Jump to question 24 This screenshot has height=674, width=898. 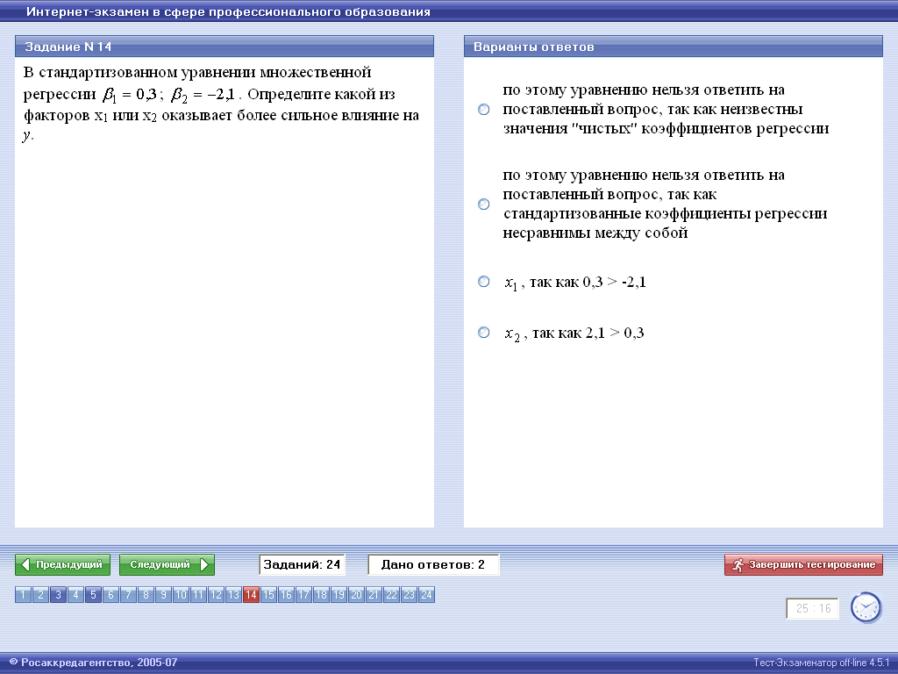point(426,595)
